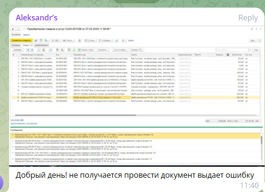Select highlighted row 12 with Шайба кровельная EPDM

pyautogui.click(x=136, y=97)
